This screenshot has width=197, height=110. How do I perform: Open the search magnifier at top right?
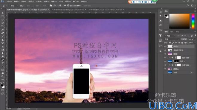click(187, 6)
